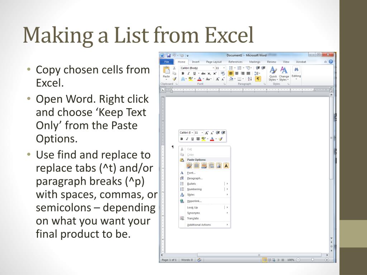
Task: Click the Editing find binoculars icon
Action: click(x=296, y=69)
